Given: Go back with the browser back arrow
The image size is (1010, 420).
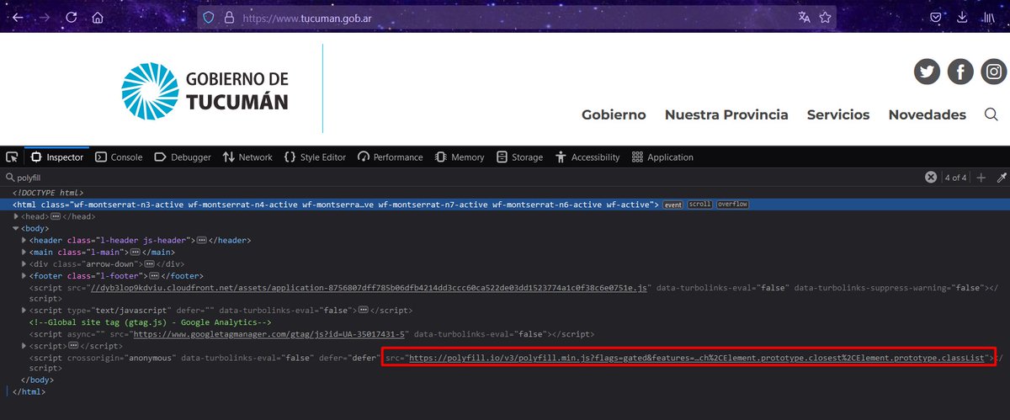Looking at the screenshot, I should [x=19, y=17].
